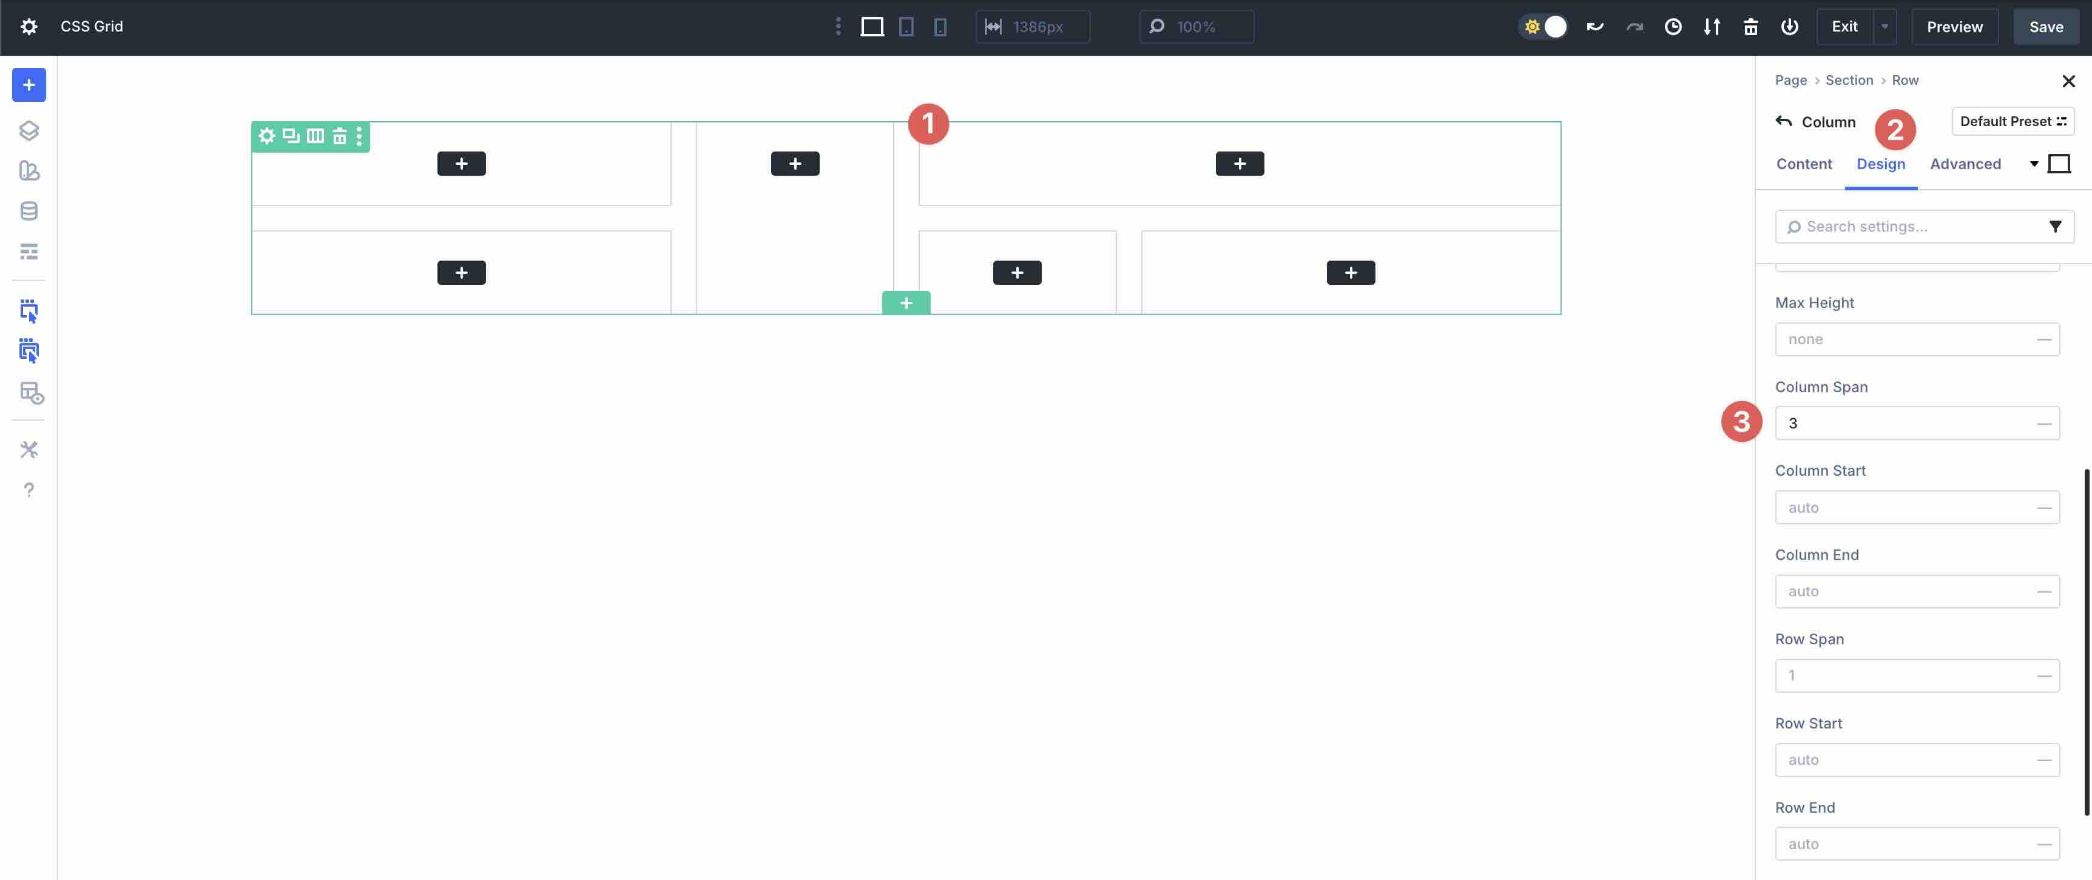
Task: Open the column settings gear icon
Action: coord(266,135)
